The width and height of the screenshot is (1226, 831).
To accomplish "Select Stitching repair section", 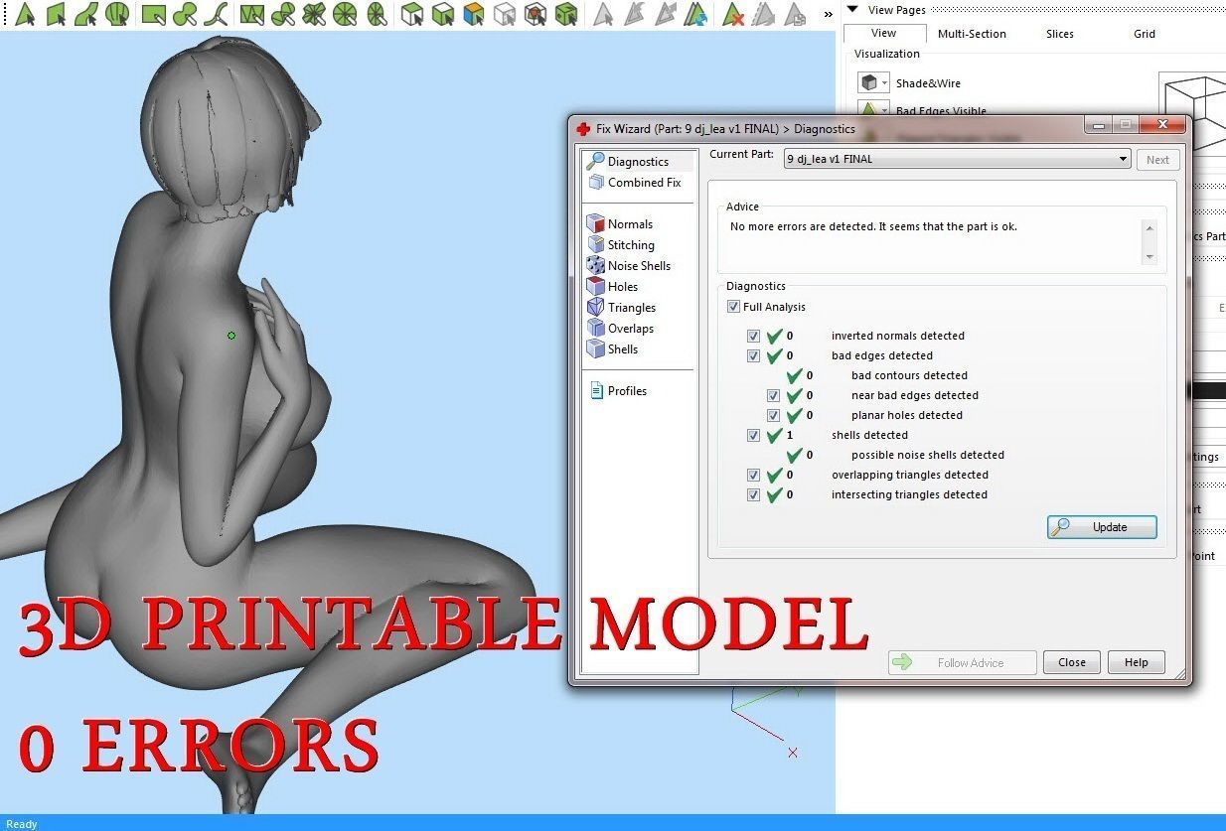I will 621,244.
